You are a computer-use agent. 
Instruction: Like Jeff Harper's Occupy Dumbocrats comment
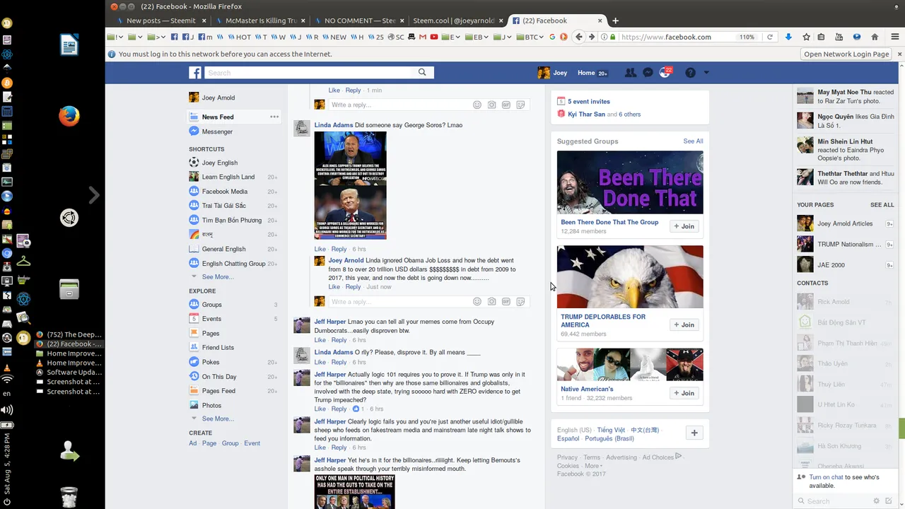(x=320, y=340)
